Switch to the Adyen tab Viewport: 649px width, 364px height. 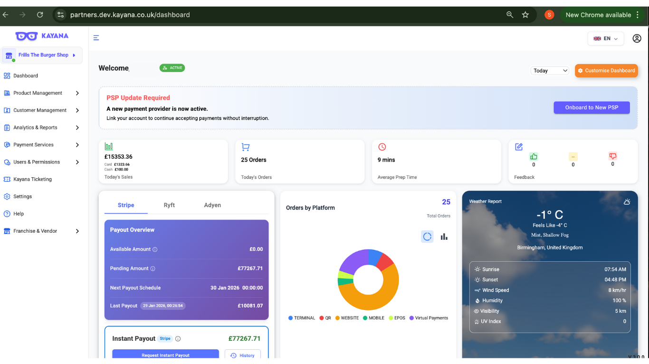[212, 205]
